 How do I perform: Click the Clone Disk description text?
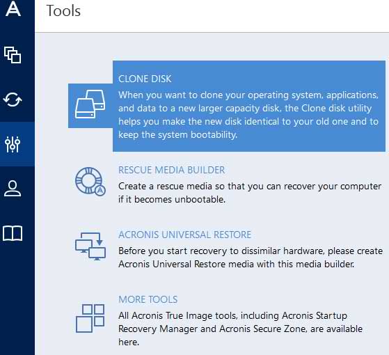pyautogui.click(x=248, y=115)
